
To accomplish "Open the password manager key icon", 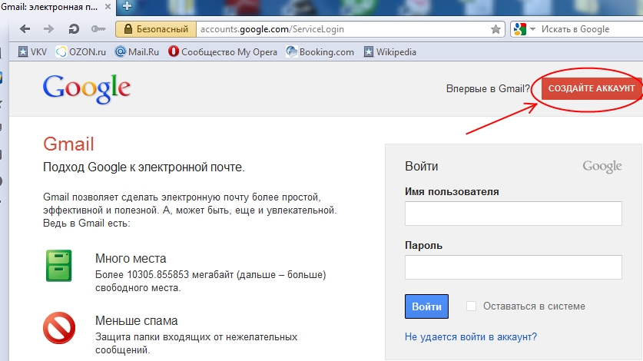I will 98,28.
